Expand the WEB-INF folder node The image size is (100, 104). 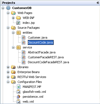tap(13, 18)
